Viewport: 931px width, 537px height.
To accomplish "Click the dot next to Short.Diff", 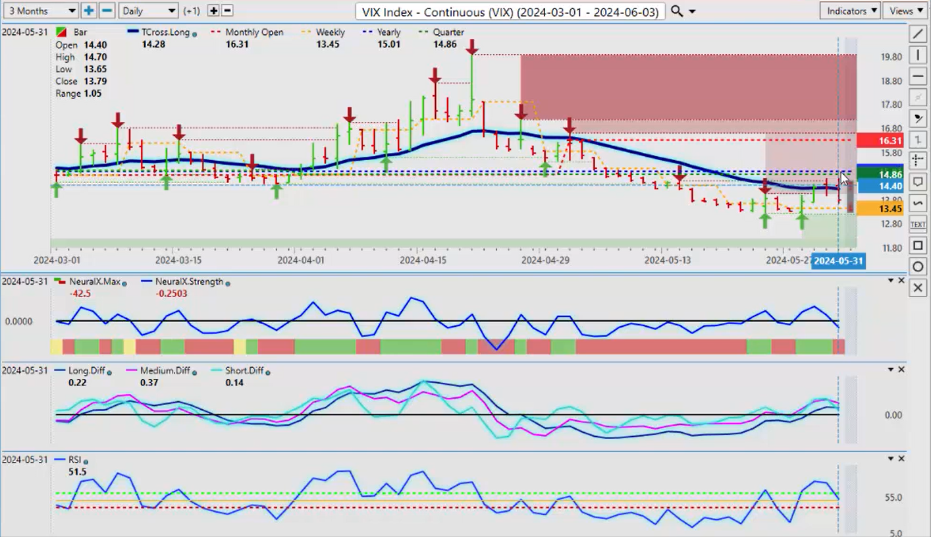I will point(268,372).
